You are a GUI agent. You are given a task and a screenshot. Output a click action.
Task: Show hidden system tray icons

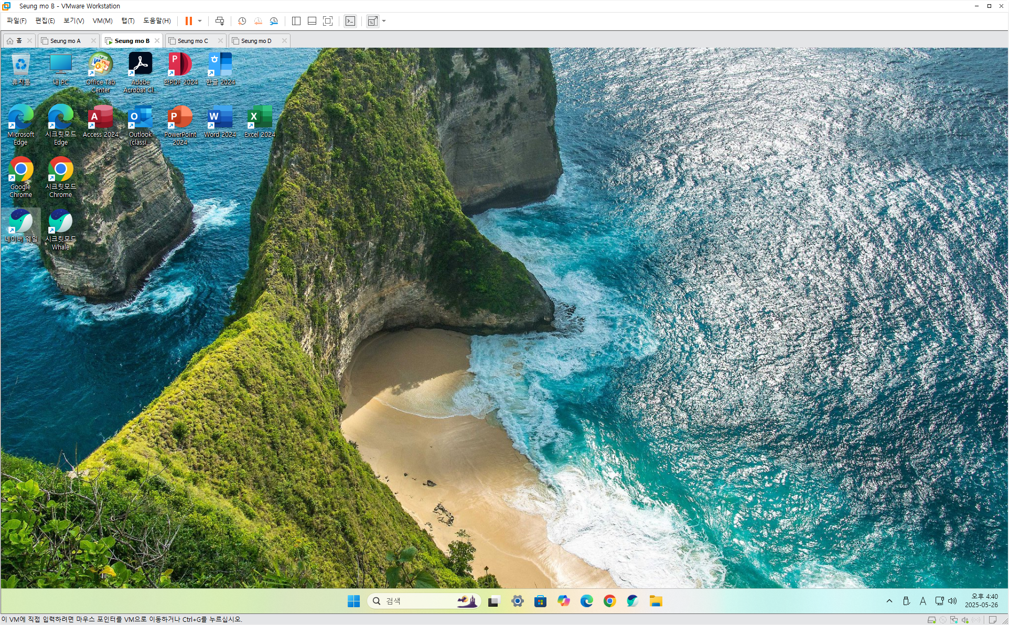tap(889, 601)
